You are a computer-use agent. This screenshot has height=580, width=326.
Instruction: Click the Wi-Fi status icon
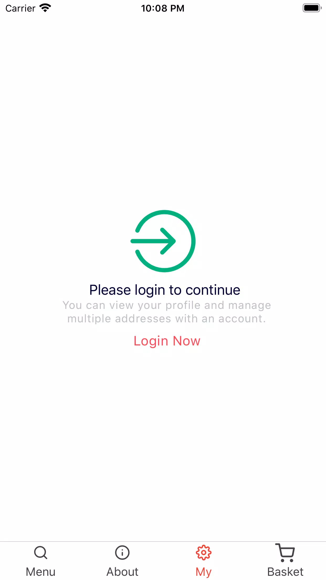tap(45, 8)
